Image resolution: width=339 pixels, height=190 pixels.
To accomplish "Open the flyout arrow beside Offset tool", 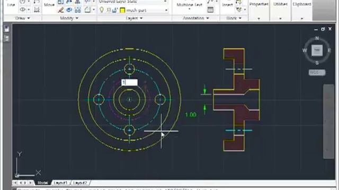I will pyautogui.click(x=94, y=9).
